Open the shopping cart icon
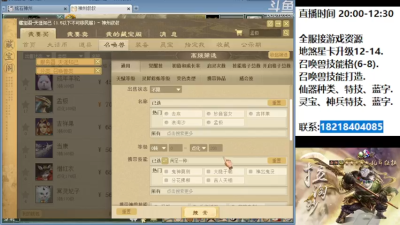Screen dimensions: 400x225 [239, 32]
